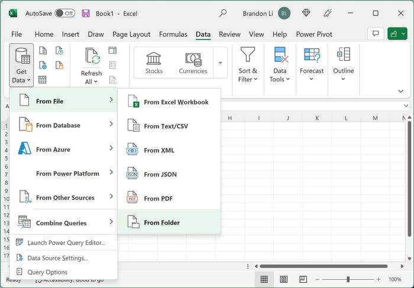The height and width of the screenshot is (288, 414).
Task: Open Query Options
Action: point(63,272)
